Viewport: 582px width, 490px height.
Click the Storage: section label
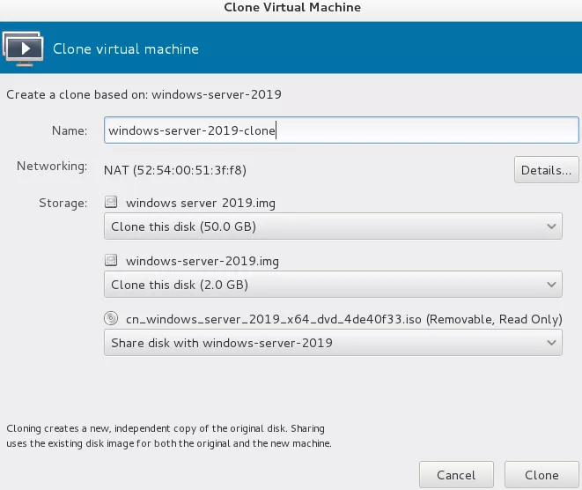63,204
